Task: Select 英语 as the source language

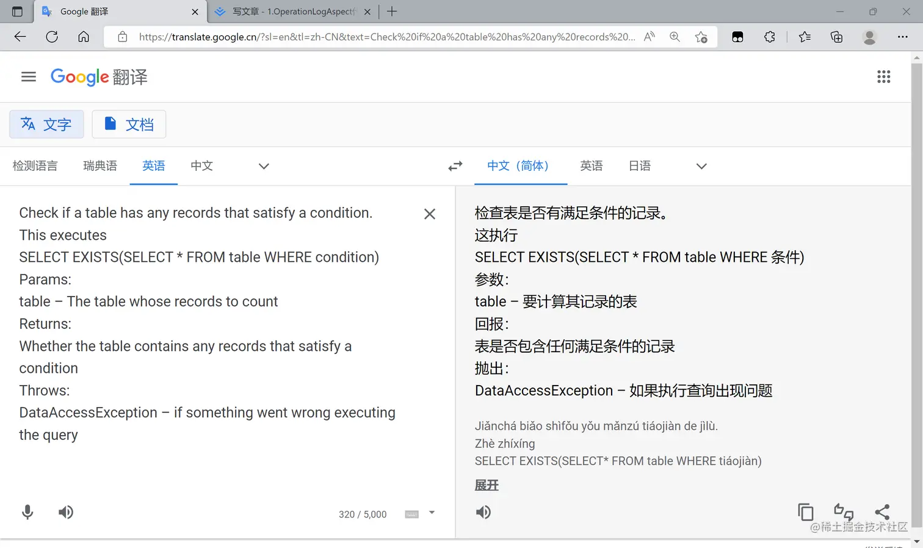Action: point(154,166)
